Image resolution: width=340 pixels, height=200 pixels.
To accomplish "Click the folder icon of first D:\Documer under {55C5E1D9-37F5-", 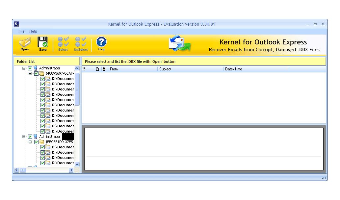I will tap(48, 147).
